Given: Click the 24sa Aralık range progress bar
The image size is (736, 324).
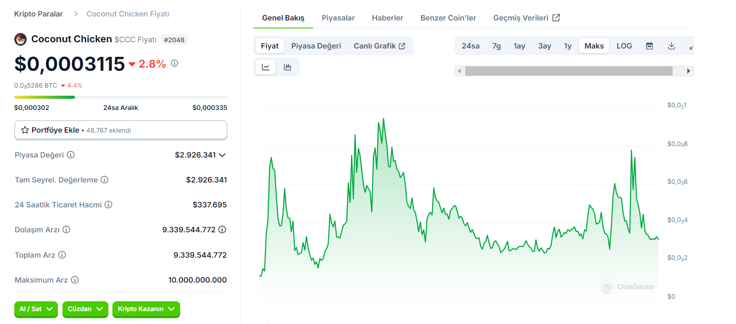Looking at the screenshot, I should (x=121, y=97).
